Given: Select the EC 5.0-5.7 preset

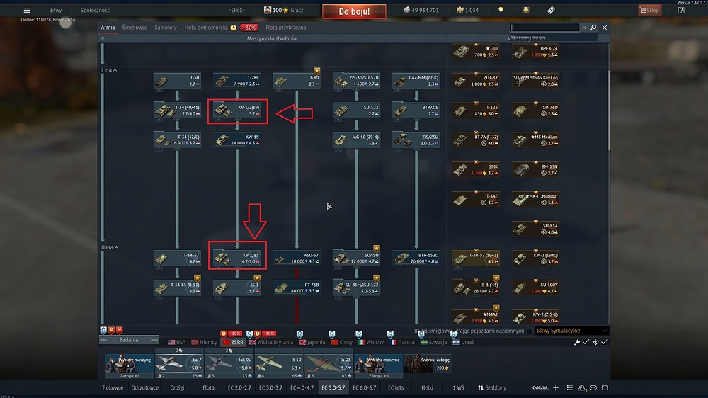Looking at the screenshot, I should pos(333,387).
